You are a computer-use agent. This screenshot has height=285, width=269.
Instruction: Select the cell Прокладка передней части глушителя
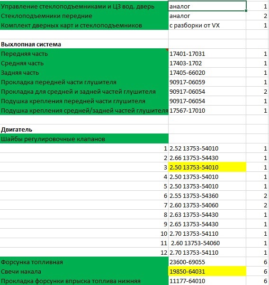[x=84, y=82]
